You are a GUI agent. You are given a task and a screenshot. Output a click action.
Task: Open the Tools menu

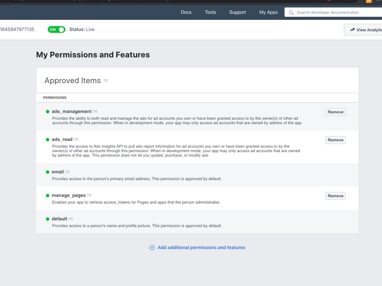pyautogui.click(x=210, y=12)
